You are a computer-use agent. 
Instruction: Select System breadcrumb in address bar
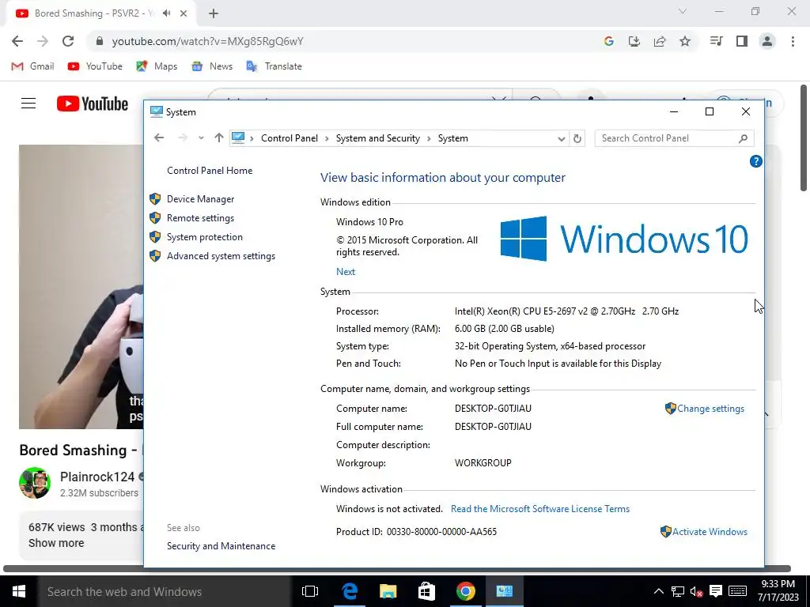pyautogui.click(x=453, y=138)
